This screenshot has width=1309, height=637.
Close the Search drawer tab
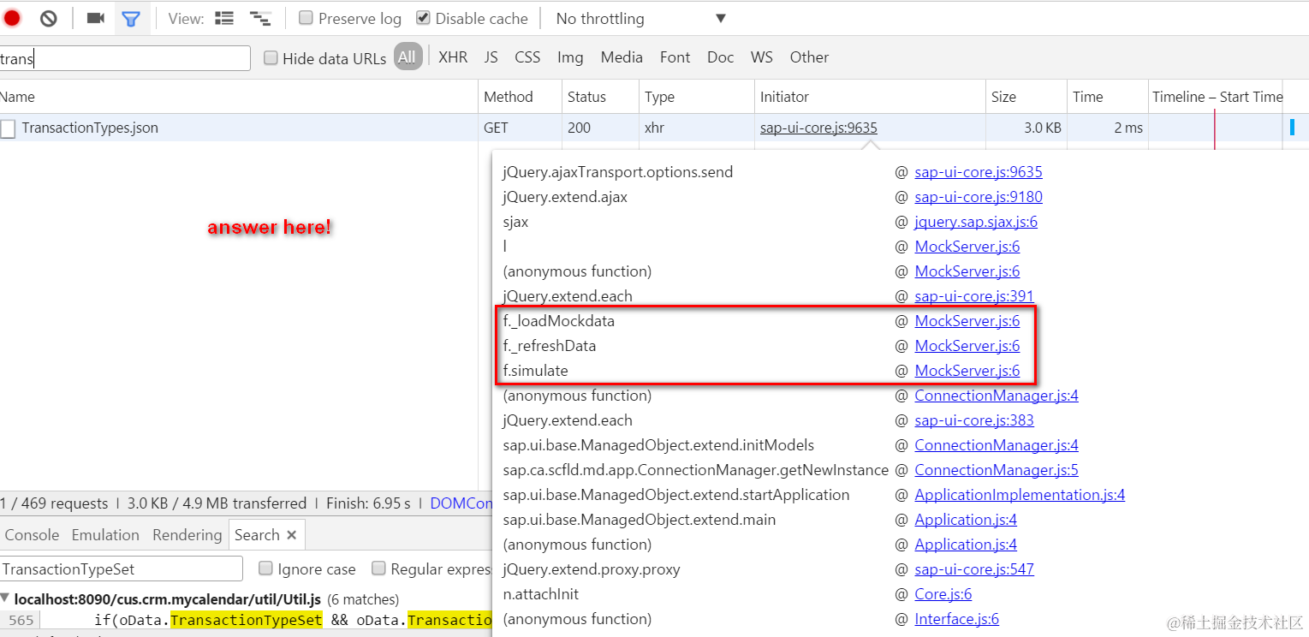[x=292, y=535]
